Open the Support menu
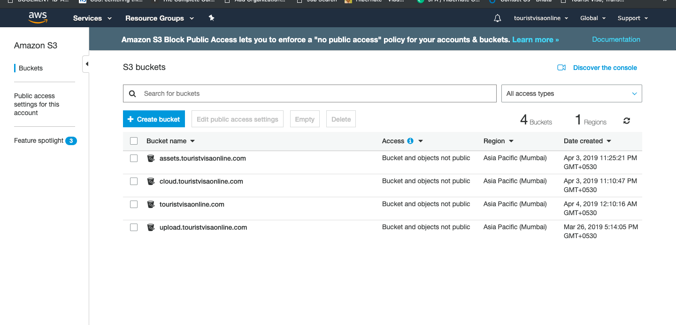The width and height of the screenshot is (676, 325). pyautogui.click(x=632, y=18)
